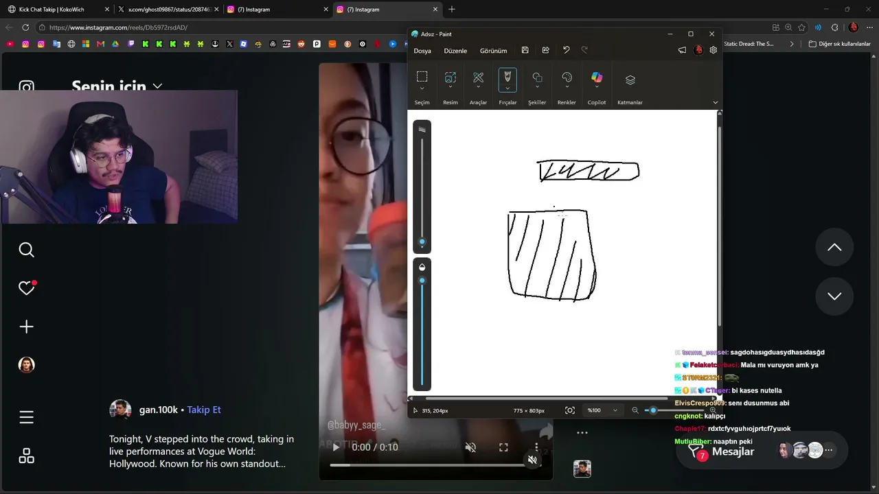Toggle the video player's muted volume icon
Screen dimensions: 879x494
470,447
